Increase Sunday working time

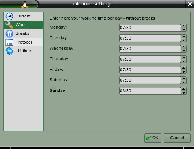[183, 89]
